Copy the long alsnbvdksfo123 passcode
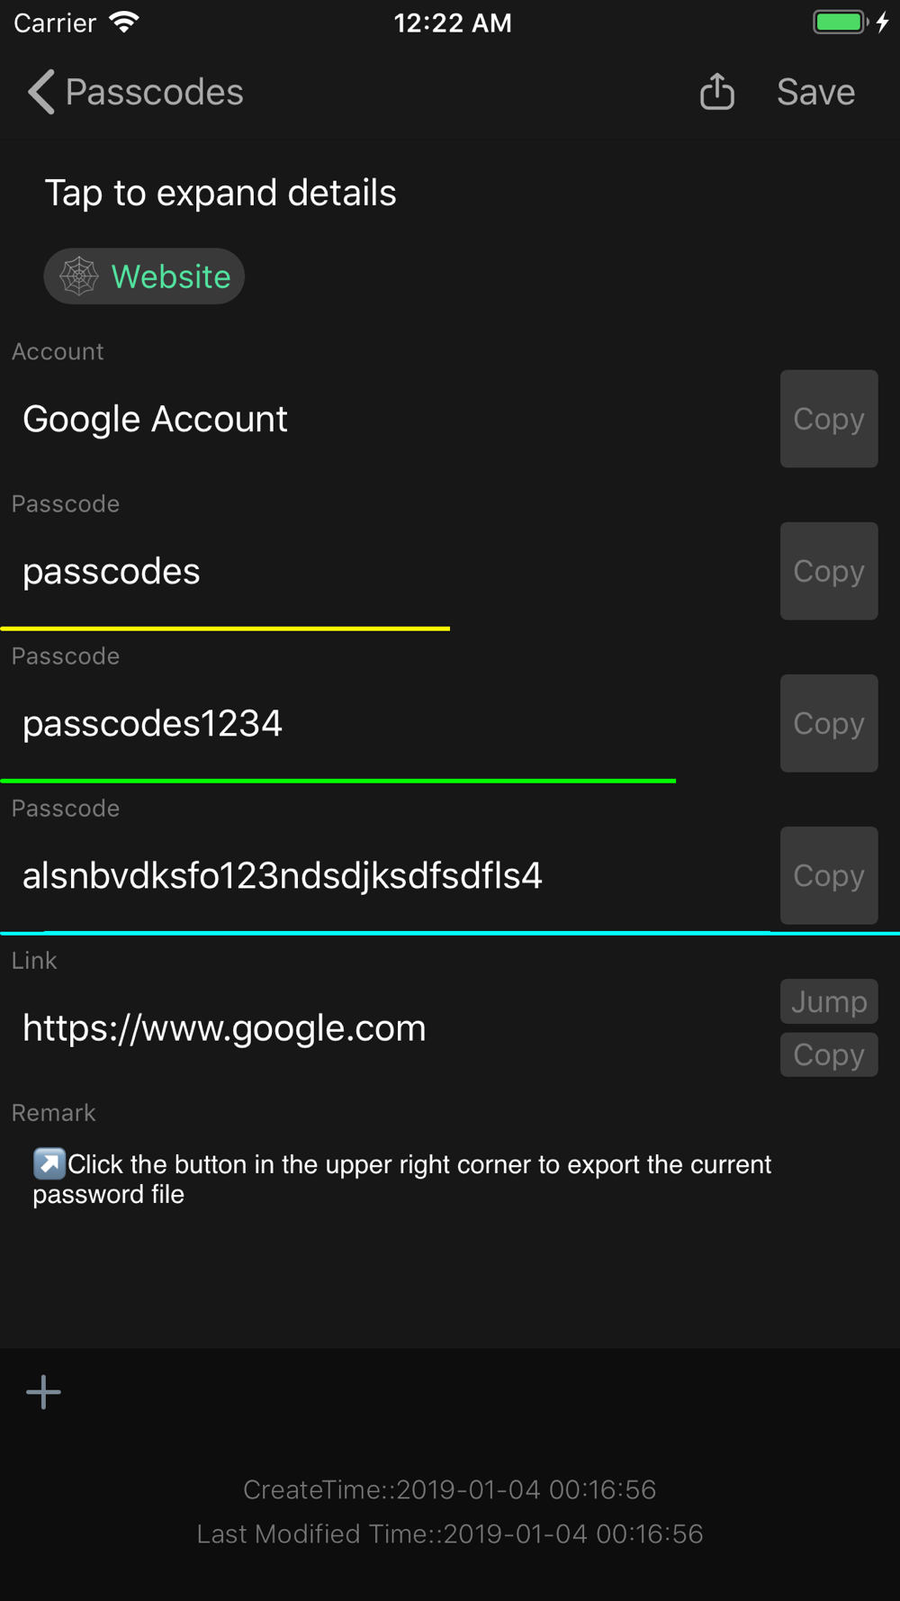Viewport: 900px width, 1601px height. pos(829,875)
